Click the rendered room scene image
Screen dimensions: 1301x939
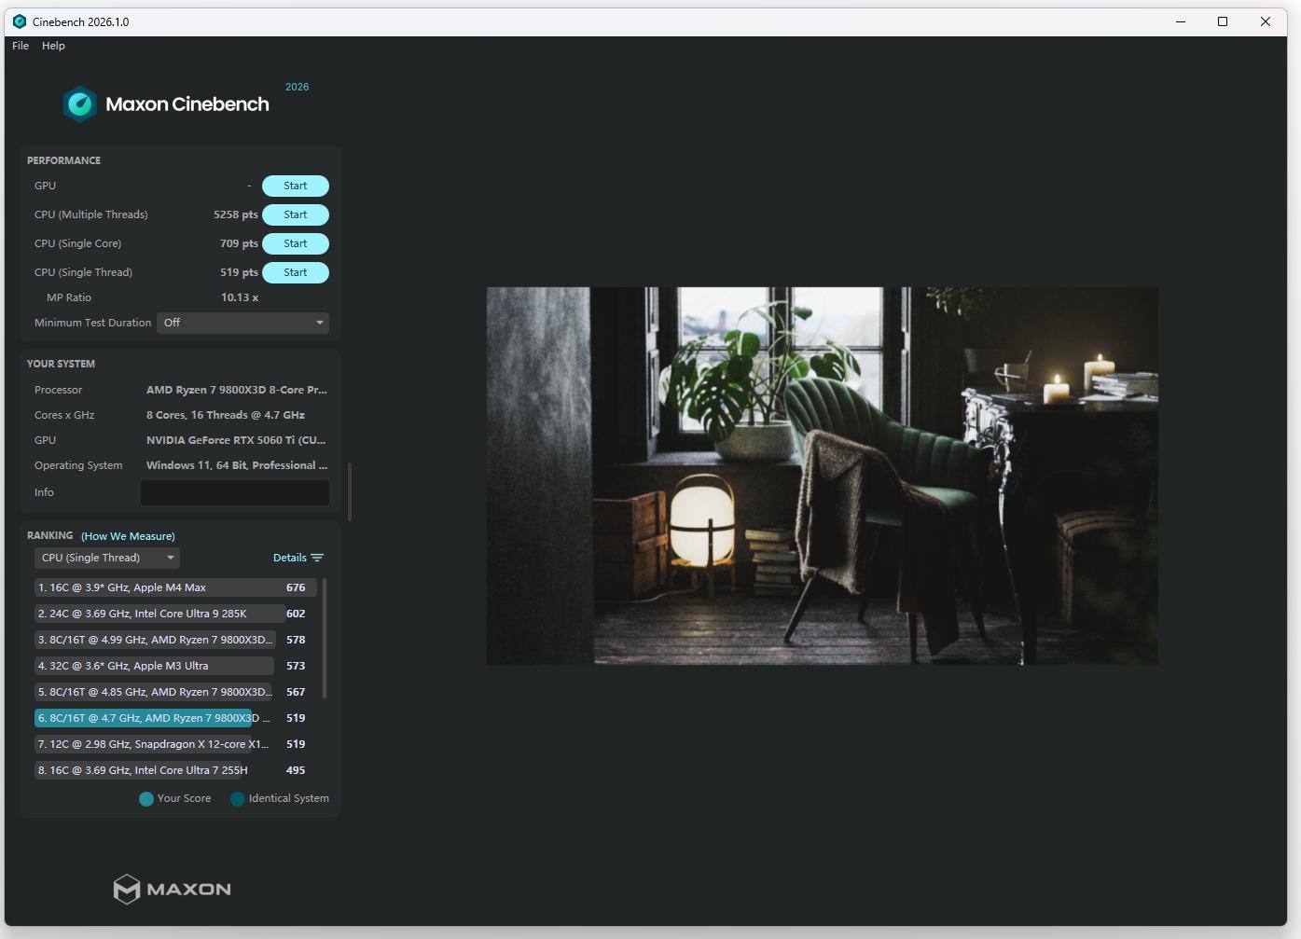pyautogui.click(x=822, y=476)
